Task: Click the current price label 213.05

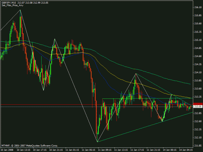Action: 198,107
